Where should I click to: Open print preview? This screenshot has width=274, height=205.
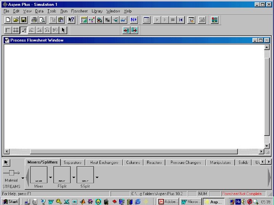click(x=42, y=20)
